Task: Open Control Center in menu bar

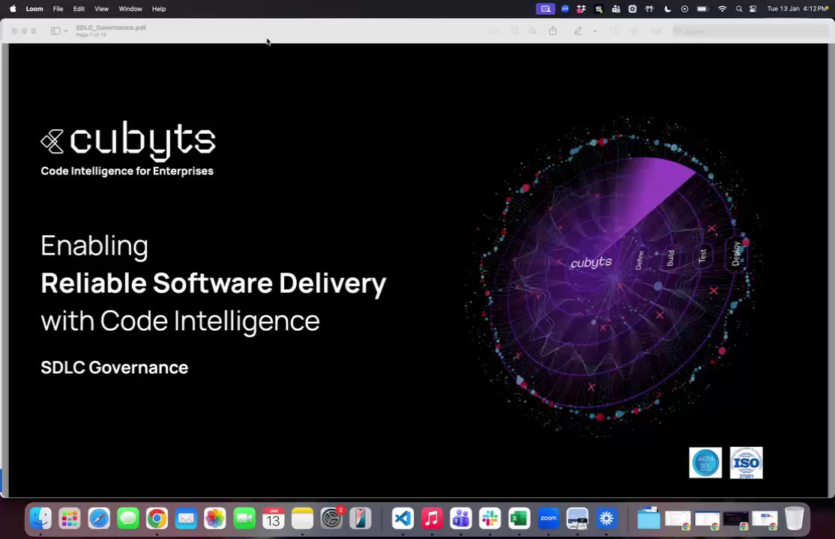Action: [753, 8]
